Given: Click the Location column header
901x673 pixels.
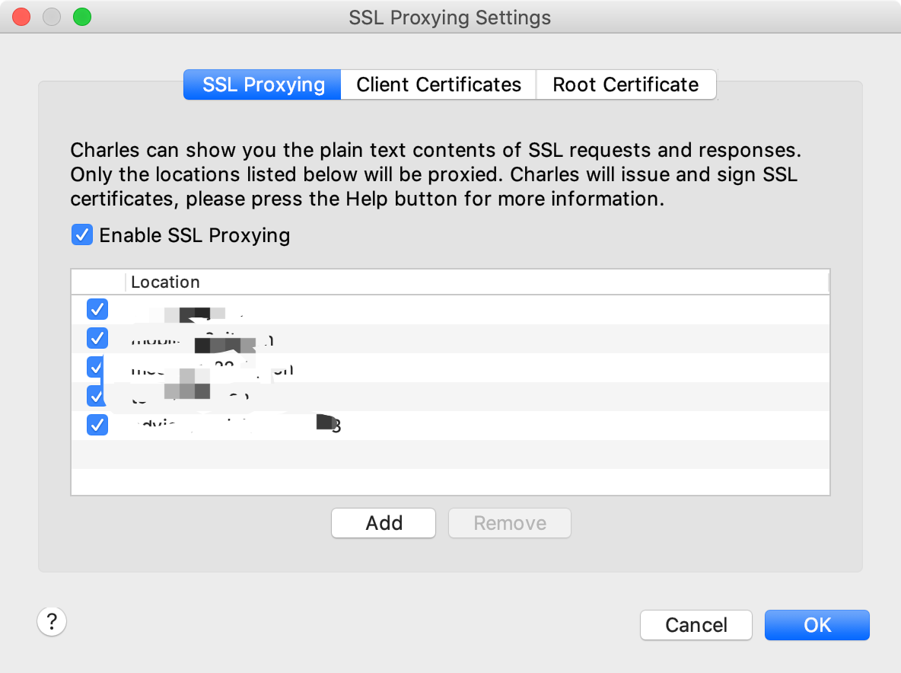Looking at the screenshot, I should click(x=165, y=282).
